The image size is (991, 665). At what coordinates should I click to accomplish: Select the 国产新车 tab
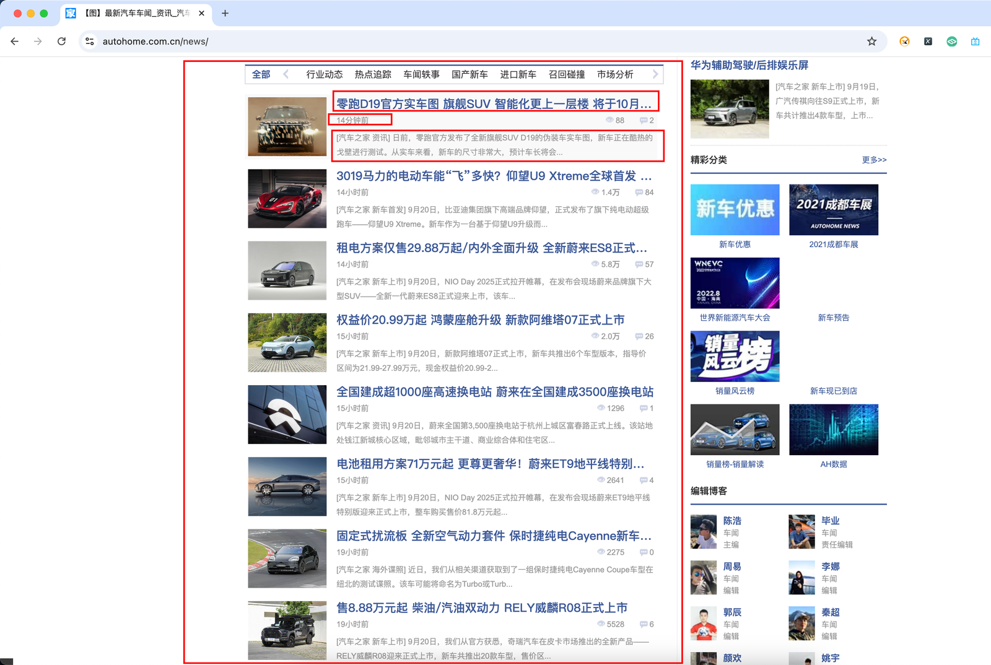coord(469,74)
